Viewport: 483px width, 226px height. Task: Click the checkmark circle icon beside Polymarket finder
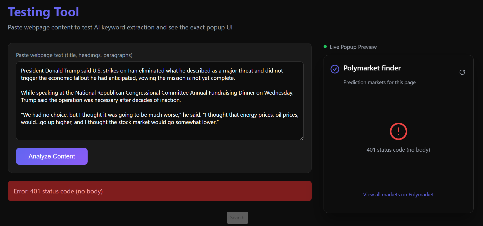335,69
